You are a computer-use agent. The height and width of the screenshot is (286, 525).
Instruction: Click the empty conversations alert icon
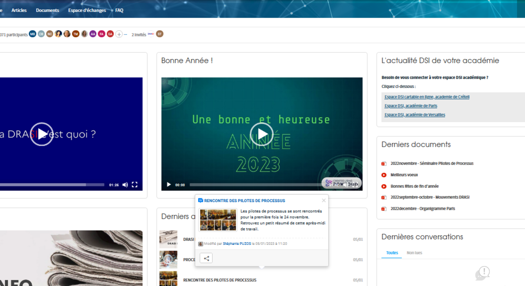[x=482, y=273]
